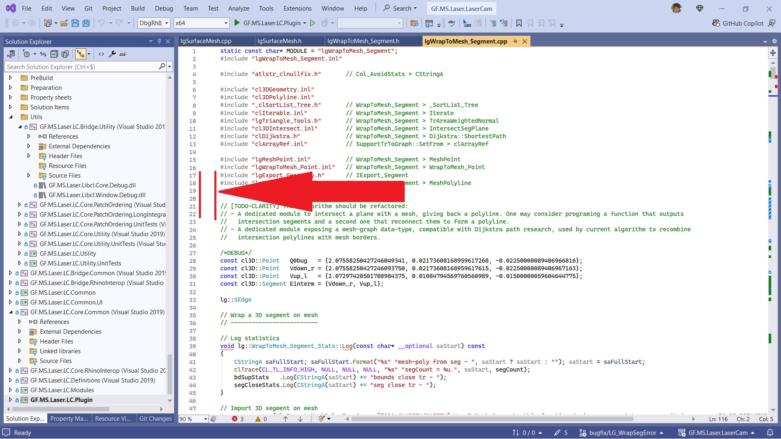
Task: Click the Save All icon
Action: [x=86, y=23]
